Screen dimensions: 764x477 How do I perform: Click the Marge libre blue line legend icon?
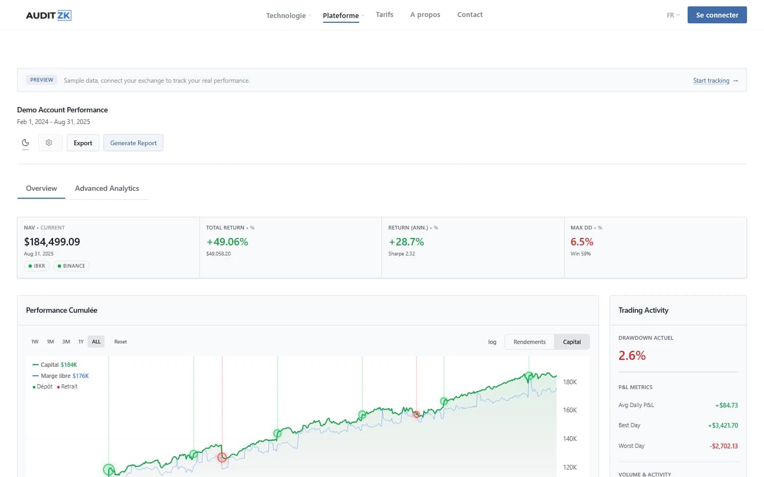(x=36, y=376)
